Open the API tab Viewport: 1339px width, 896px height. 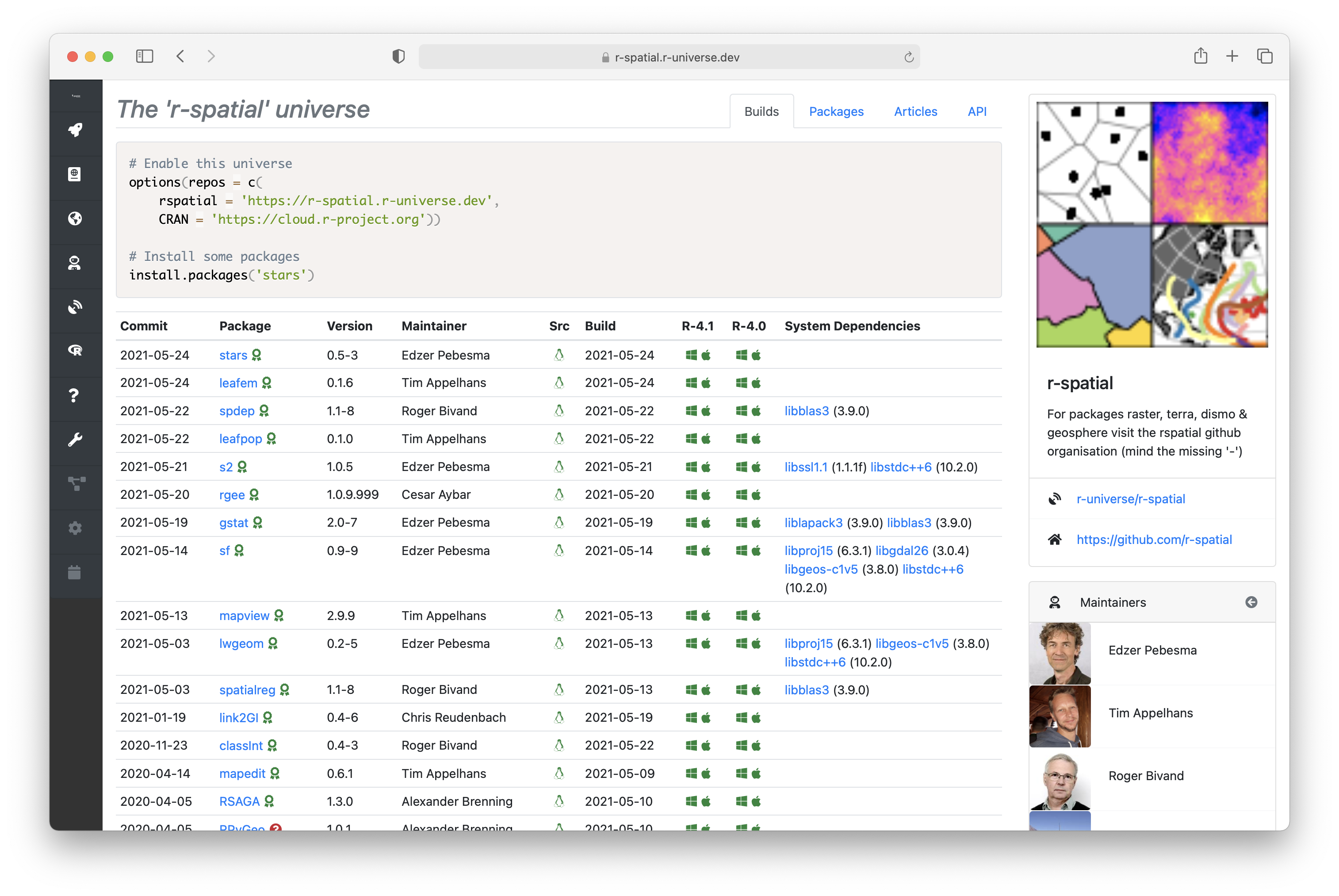[977, 111]
